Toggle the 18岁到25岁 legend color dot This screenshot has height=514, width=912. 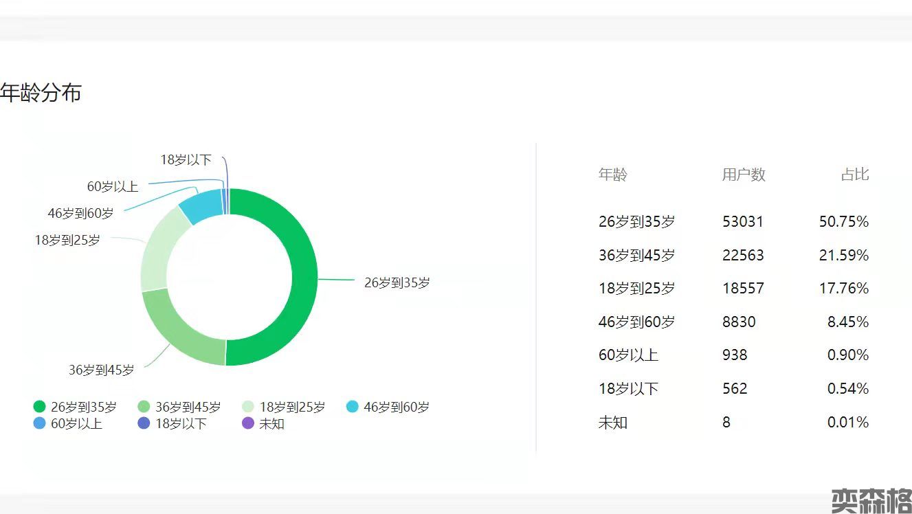248,407
